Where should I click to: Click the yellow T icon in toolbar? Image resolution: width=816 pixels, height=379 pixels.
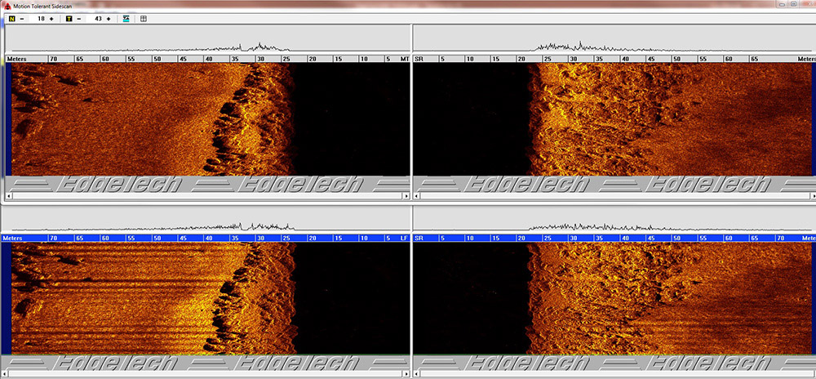pyautogui.click(x=69, y=19)
